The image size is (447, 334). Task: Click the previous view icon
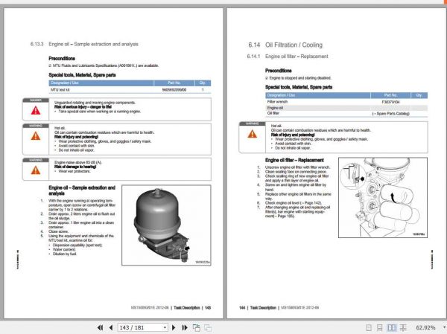tap(197, 328)
